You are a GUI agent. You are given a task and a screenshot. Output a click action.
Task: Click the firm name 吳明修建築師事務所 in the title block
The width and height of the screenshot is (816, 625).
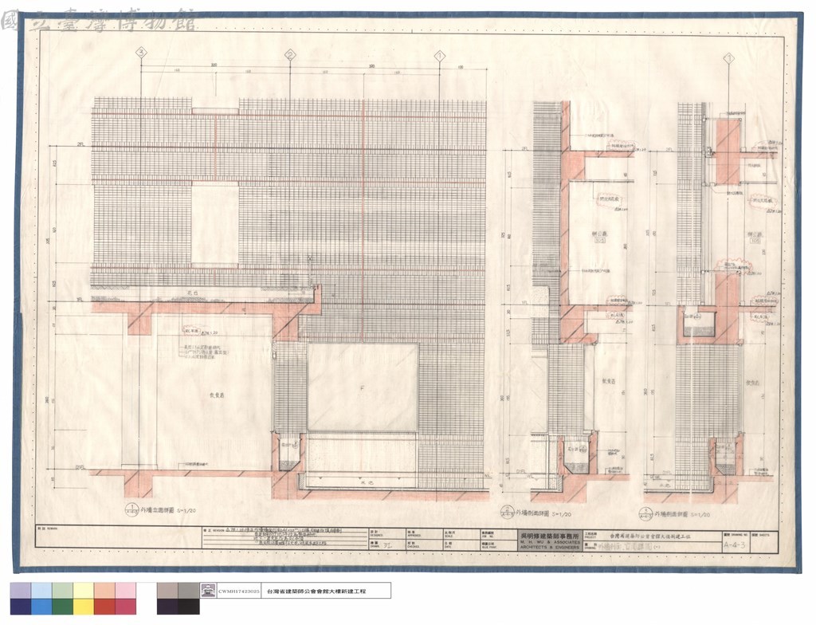tap(548, 536)
